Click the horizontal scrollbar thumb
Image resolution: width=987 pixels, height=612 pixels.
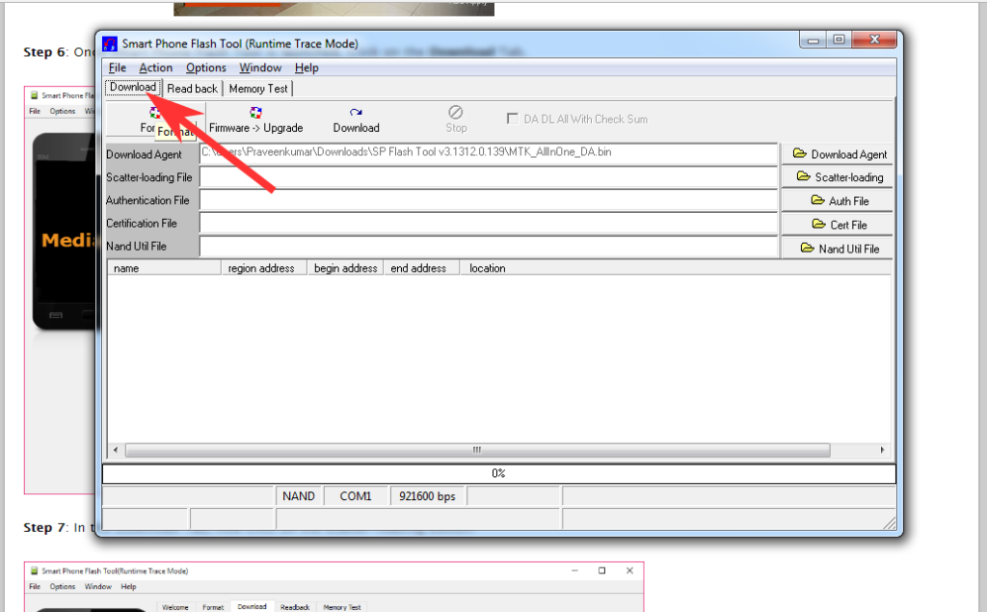pos(477,450)
